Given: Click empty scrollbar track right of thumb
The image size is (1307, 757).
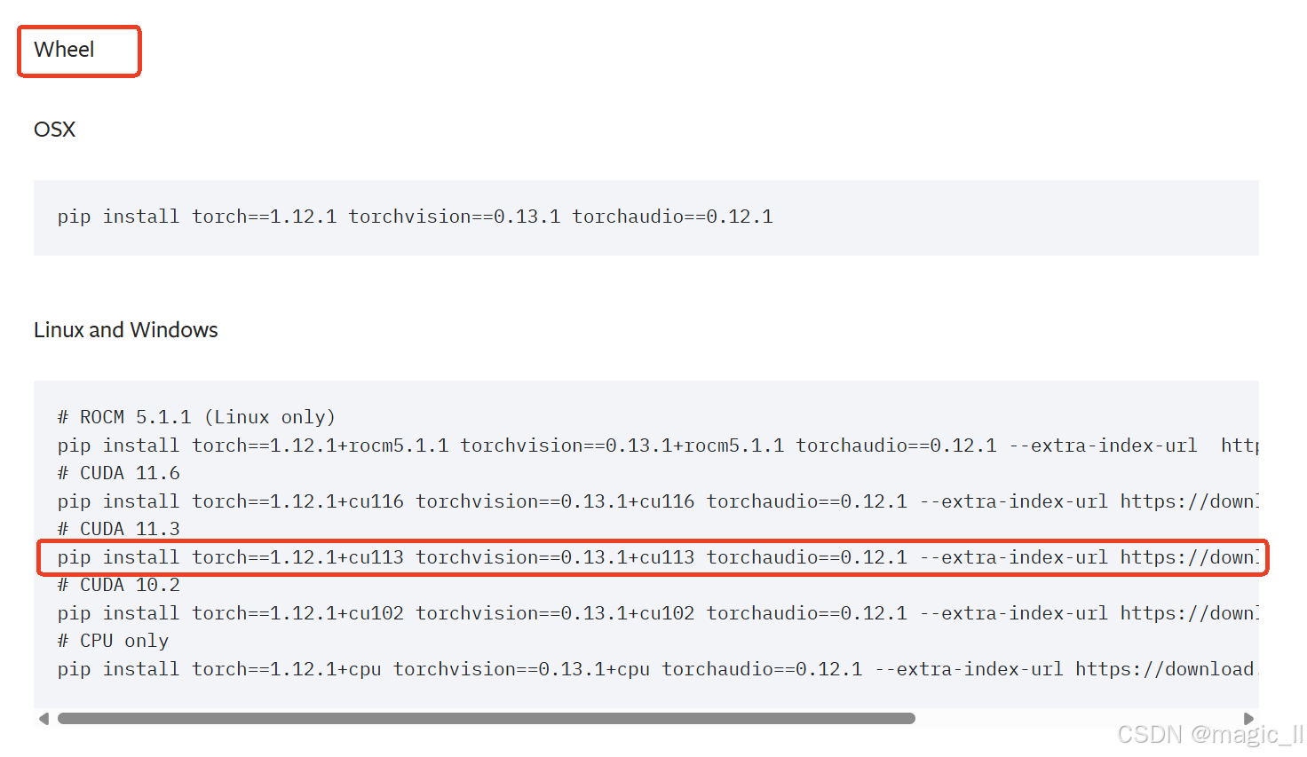Looking at the screenshot, I should (x=1078, y=719).
